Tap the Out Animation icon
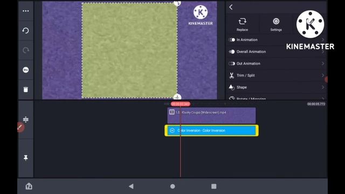 pos(232,64)
